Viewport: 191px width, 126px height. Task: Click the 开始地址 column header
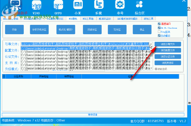[x=44, y=76]
